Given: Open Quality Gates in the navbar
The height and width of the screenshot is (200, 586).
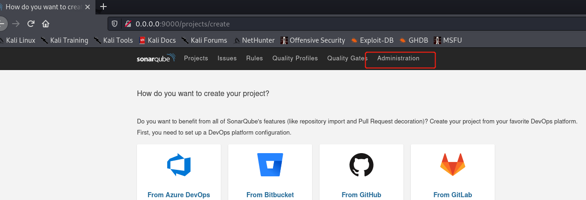Looking at the screenshot, I should pos(348,58).
